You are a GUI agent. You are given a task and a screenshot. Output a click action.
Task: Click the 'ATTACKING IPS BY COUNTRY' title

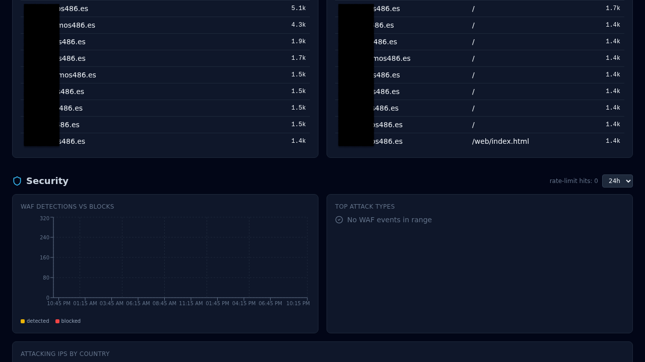[x=65, y=354]
